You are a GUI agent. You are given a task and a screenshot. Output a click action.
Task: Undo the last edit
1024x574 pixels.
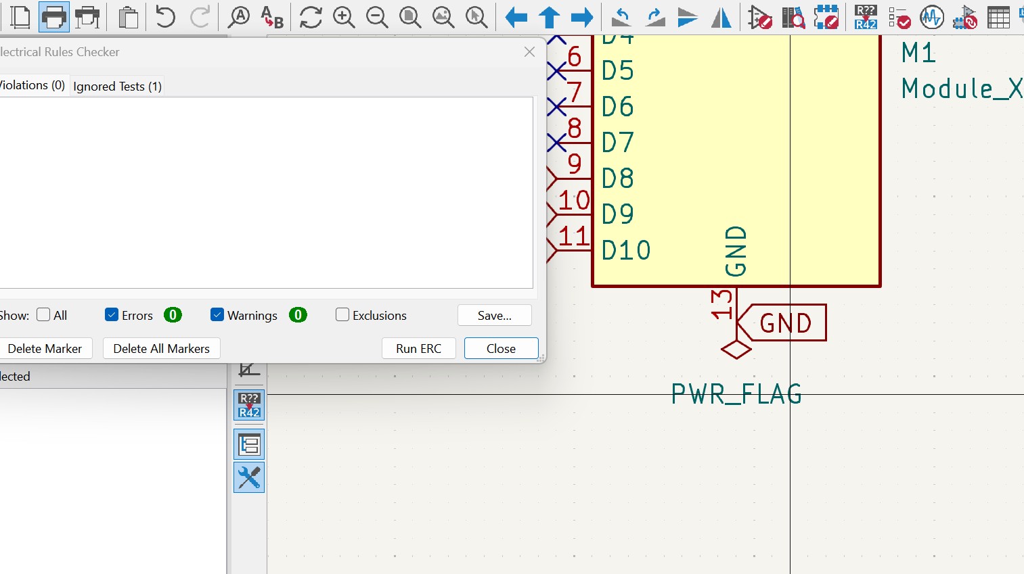pos(165,17)
